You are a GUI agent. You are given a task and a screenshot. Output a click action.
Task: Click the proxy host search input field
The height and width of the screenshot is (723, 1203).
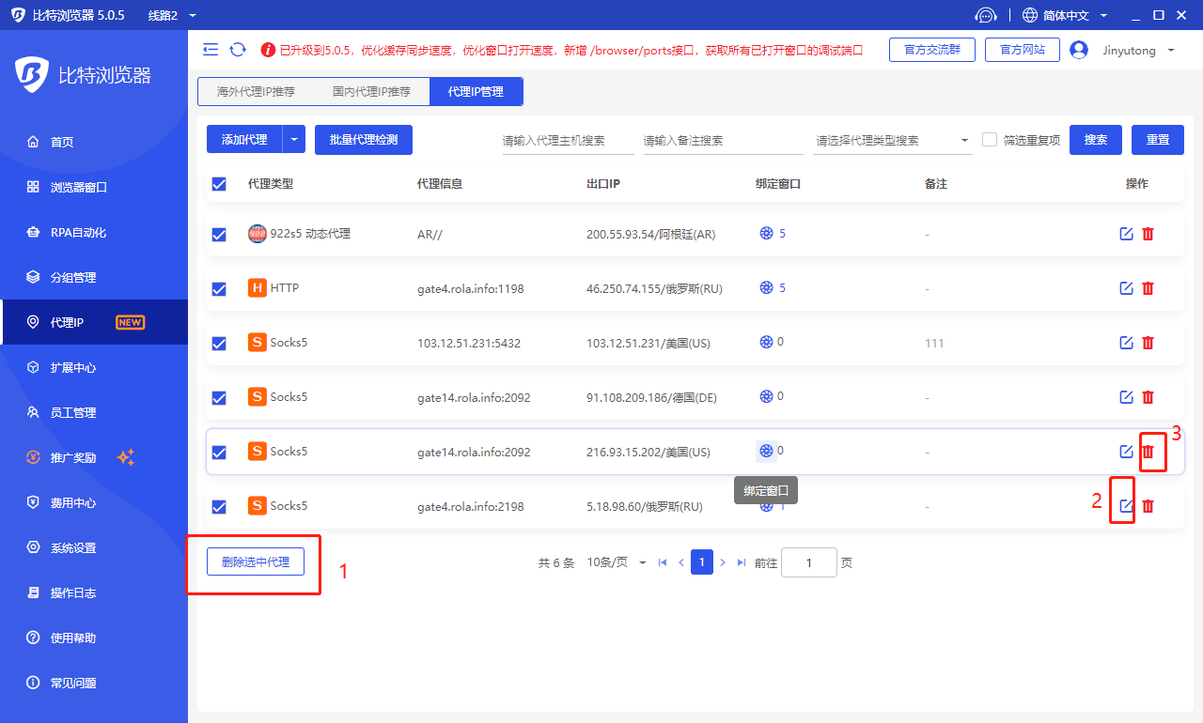point(568,141)
